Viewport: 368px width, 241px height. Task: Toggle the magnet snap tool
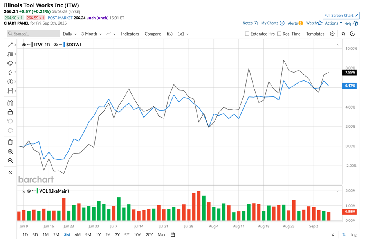point(10,103)
